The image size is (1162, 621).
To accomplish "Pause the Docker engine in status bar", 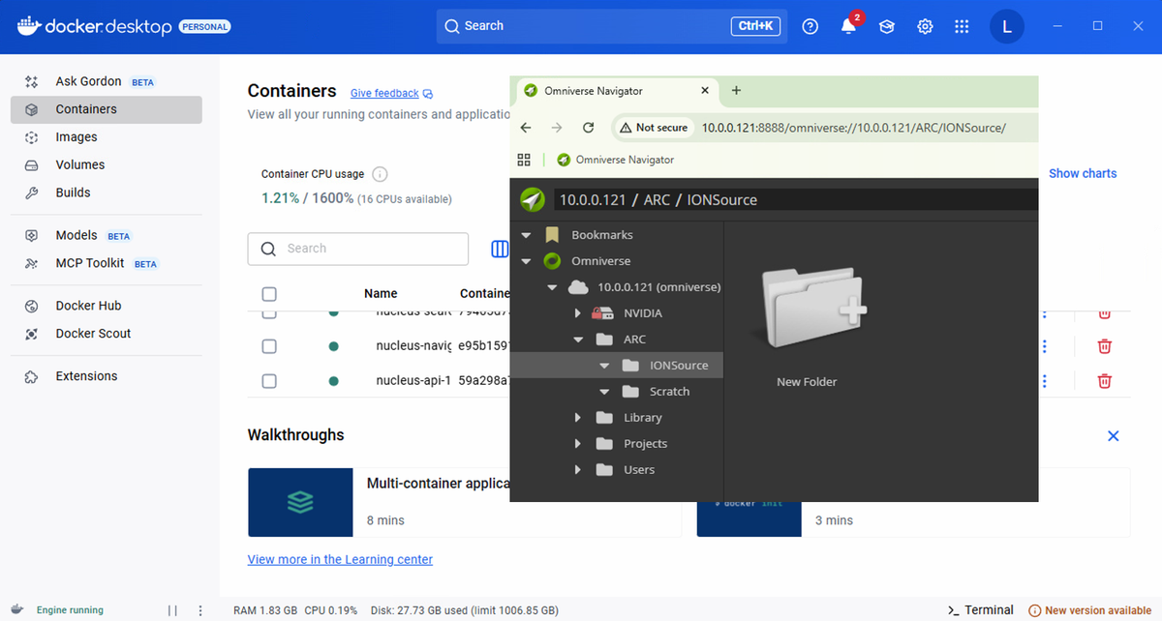I will point(172,610).
